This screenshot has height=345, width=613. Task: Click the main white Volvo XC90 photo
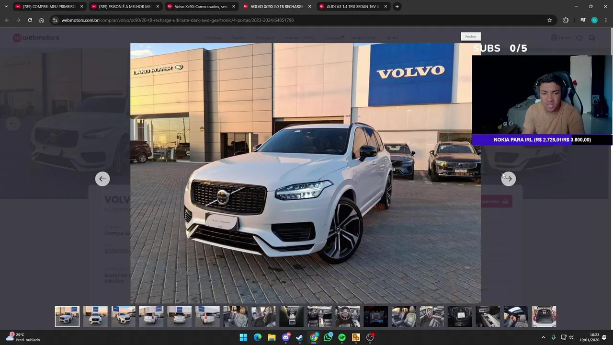pyautogui.click(x=306, y=173)
